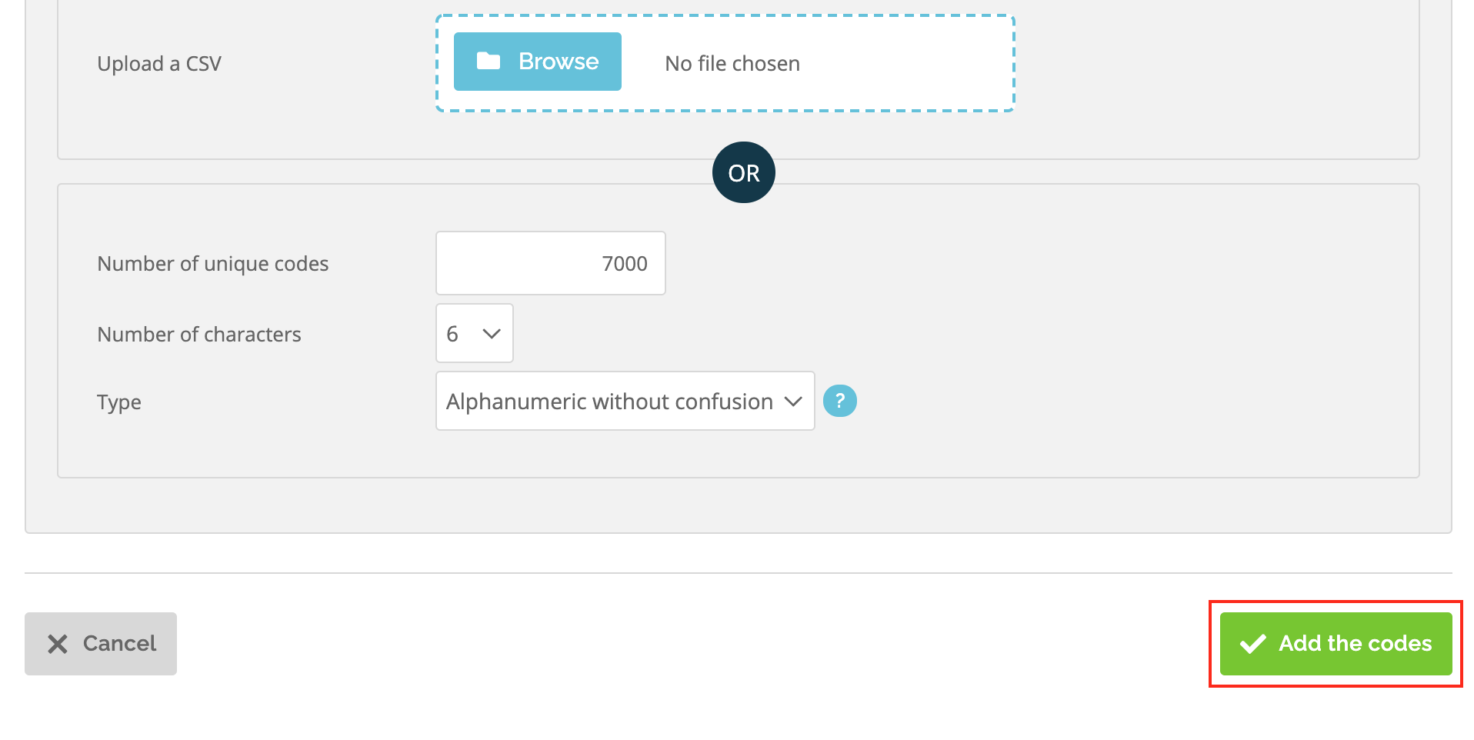Expand the Type dropdown chevron

(793, 402)
